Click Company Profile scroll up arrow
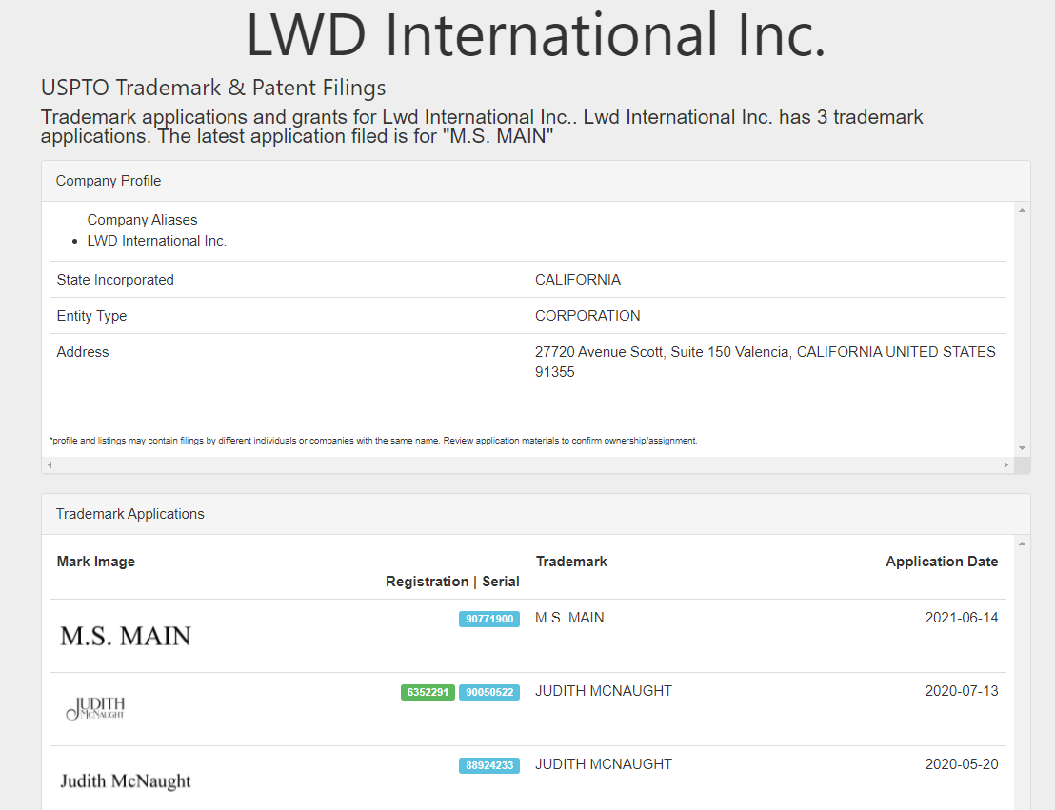Screen dimensions: 1055x810 coord(1022,210)
